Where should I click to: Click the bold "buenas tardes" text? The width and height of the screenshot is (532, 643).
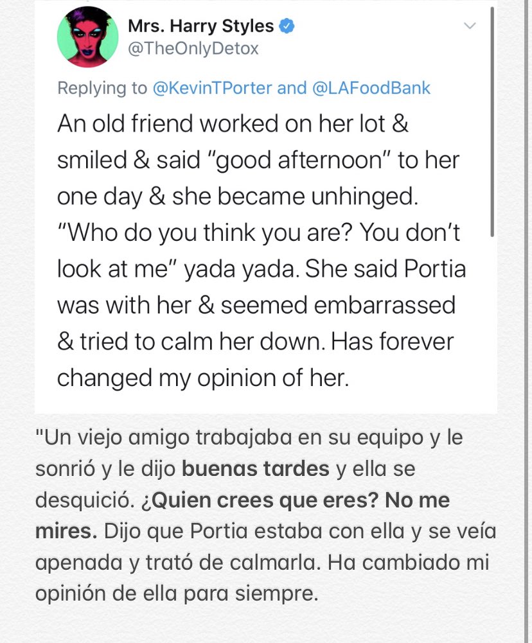[256, 469]
